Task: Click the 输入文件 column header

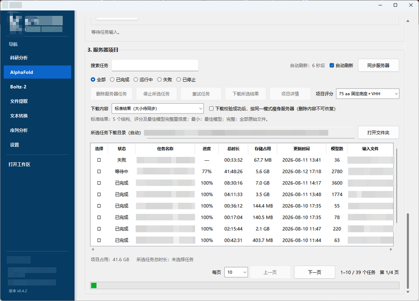Action: [370, 149]
